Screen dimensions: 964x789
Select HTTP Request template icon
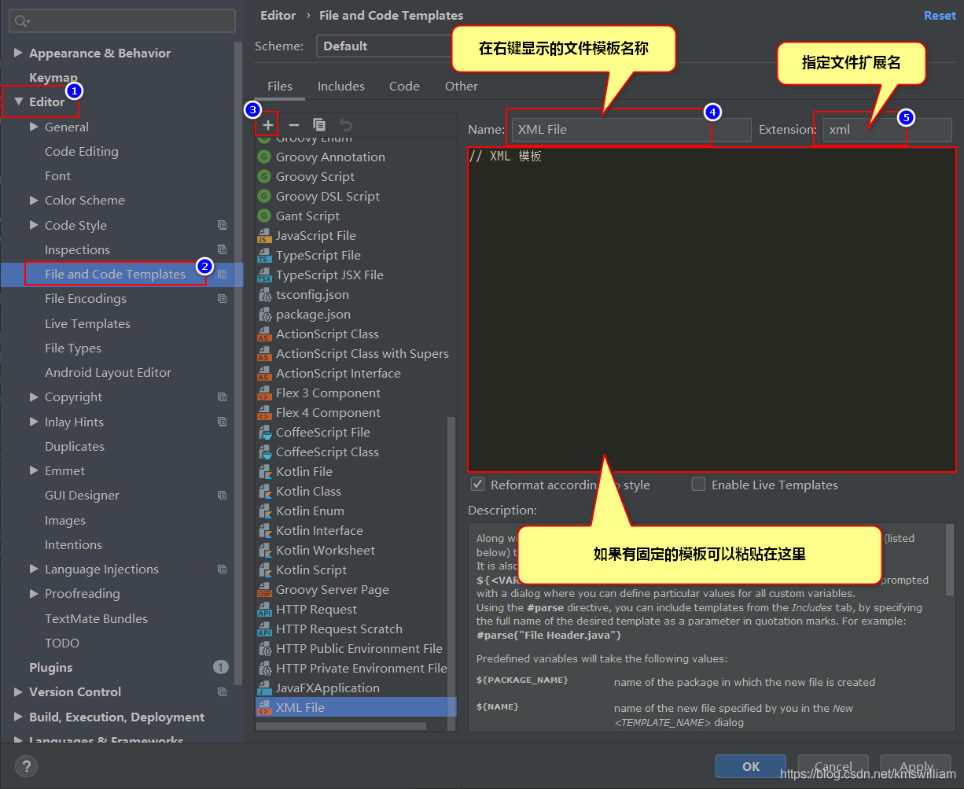(264, 609)
